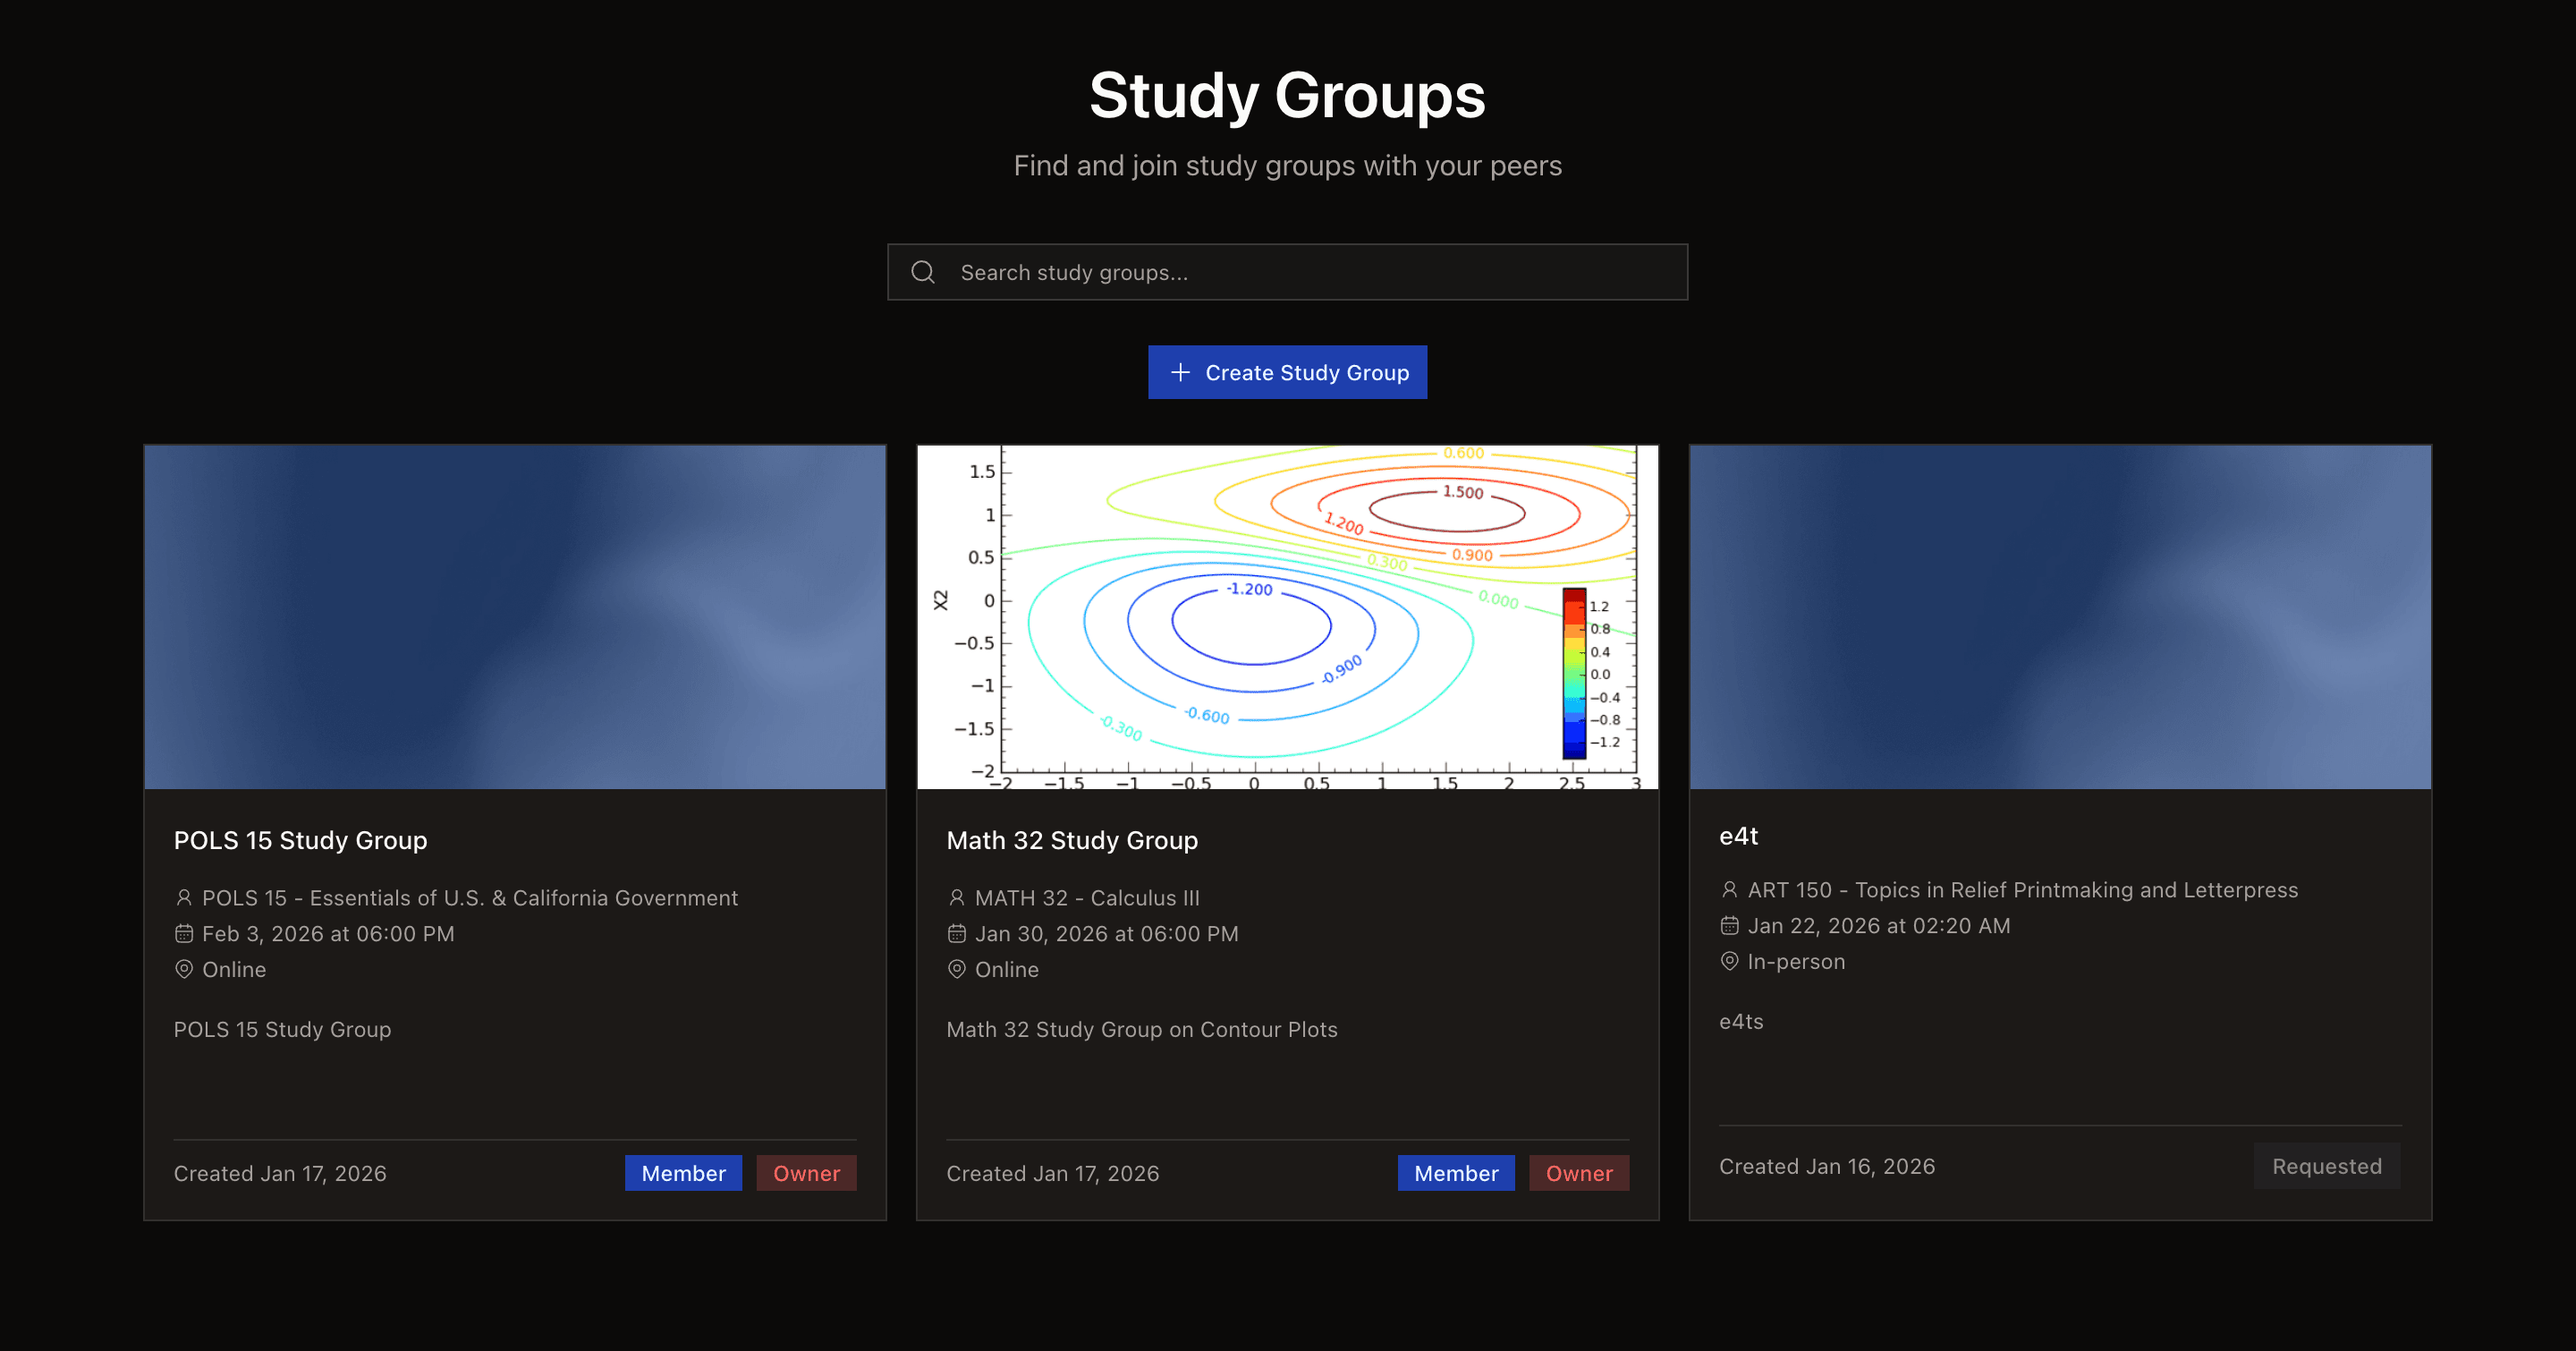Click the Requested badge on e4t card

click(2326, 1165)
